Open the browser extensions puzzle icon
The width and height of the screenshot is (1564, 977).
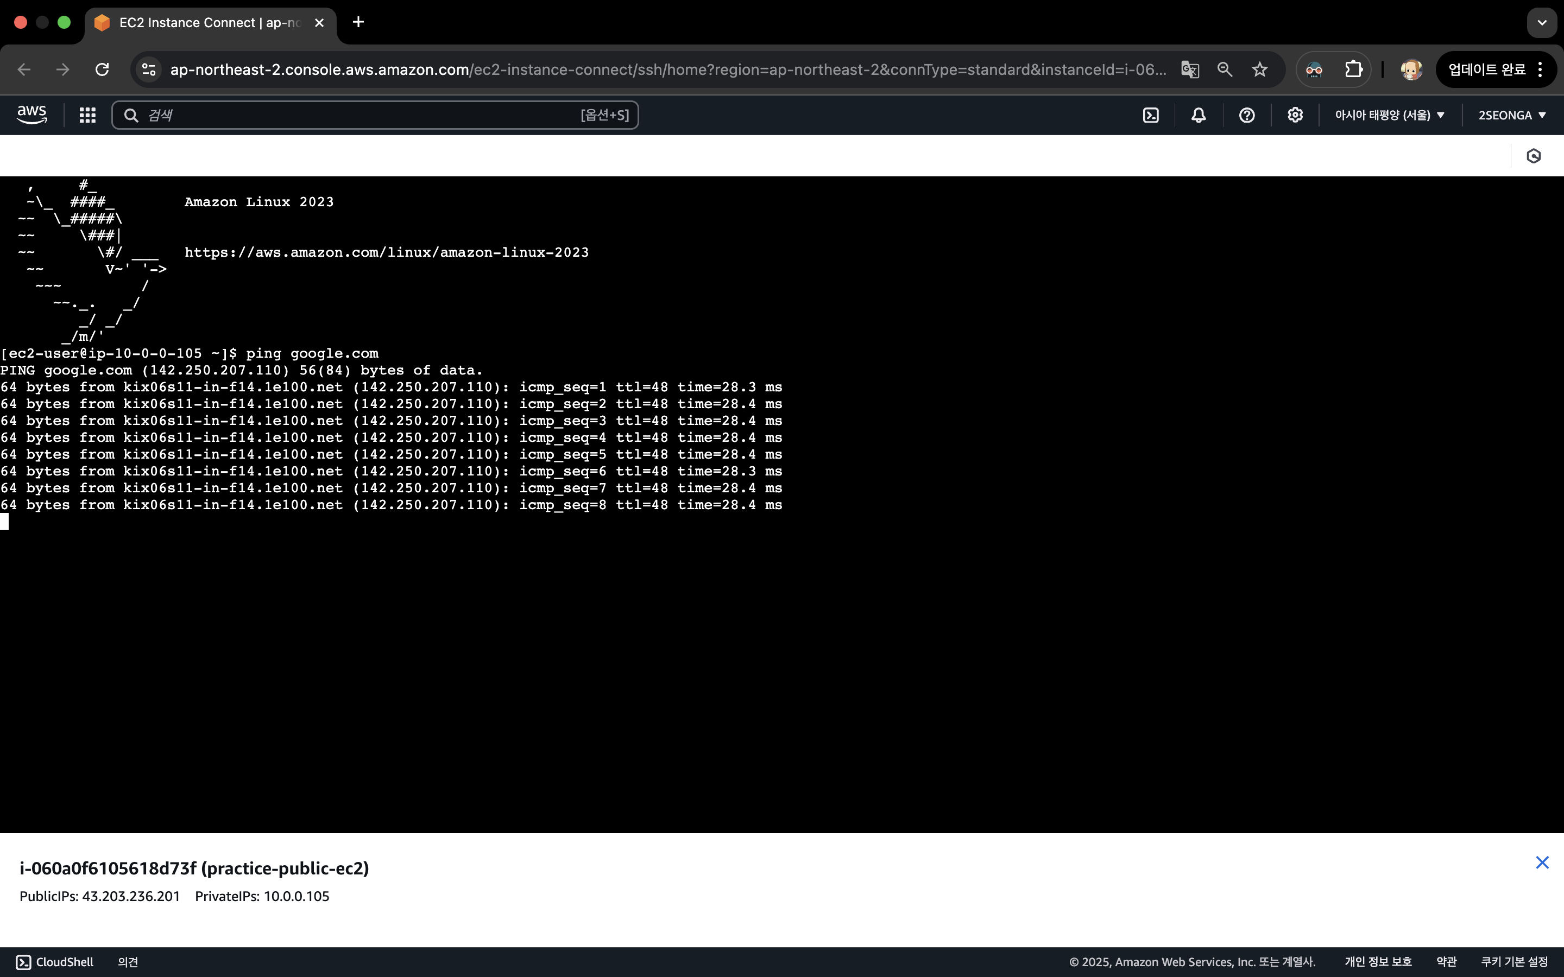(x=1353, y=69)
